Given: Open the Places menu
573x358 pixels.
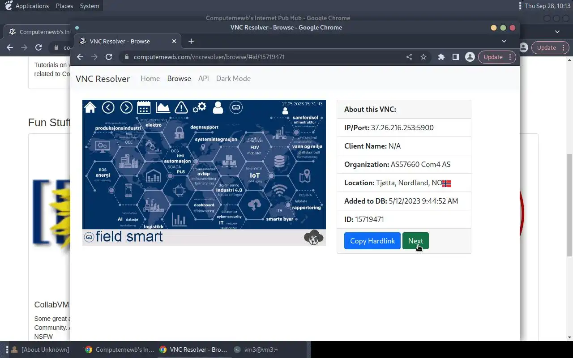Looking at the screenshot, I should pos(64,6).
